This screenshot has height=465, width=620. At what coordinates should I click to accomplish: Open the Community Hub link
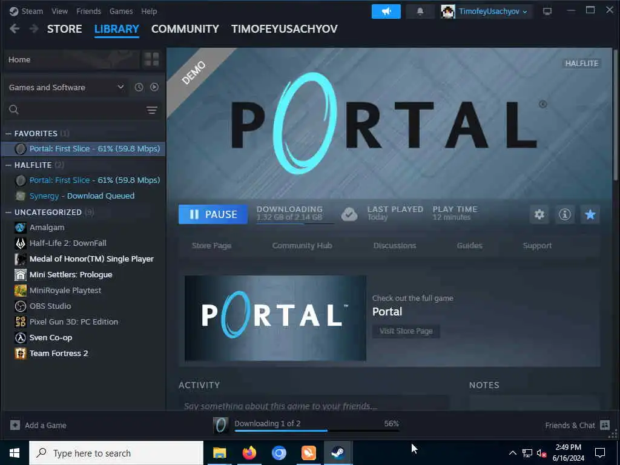(302, 246)
